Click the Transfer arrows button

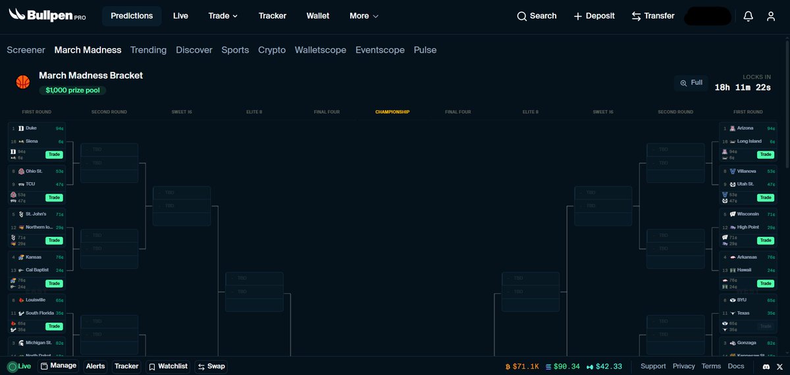tap(652, 16)
